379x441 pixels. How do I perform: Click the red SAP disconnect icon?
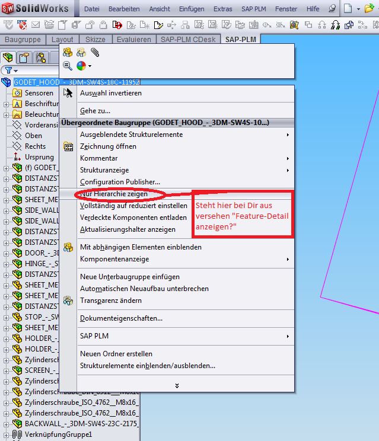(x=22, y=25)
